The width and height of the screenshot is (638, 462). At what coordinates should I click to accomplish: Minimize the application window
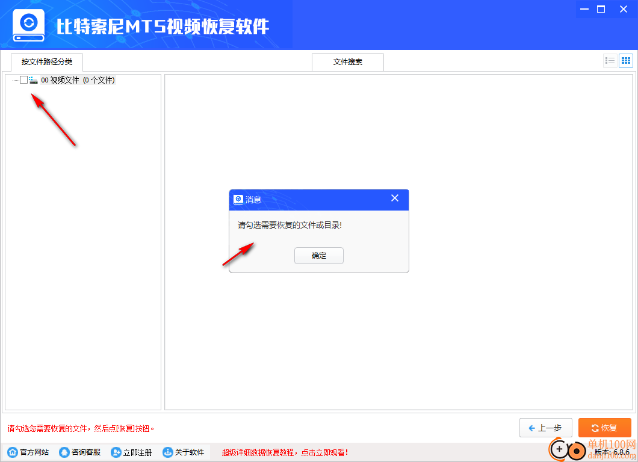coord(584,9)
